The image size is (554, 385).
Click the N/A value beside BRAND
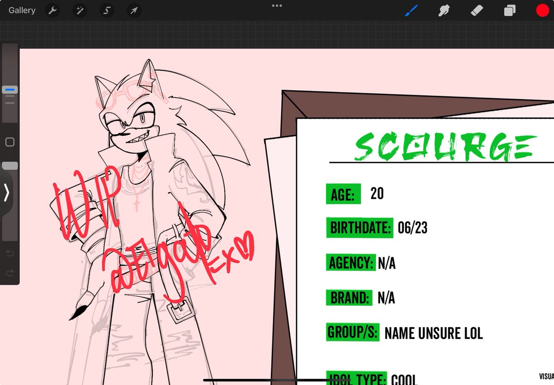point(386,299)
